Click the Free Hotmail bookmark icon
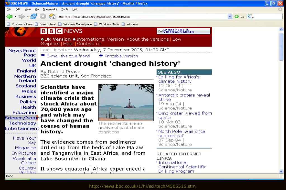 pyautogui.click(x=36, y=24)
